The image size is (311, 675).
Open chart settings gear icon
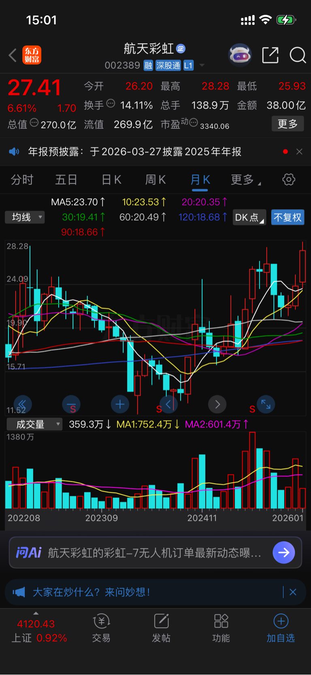click(289, 179)
